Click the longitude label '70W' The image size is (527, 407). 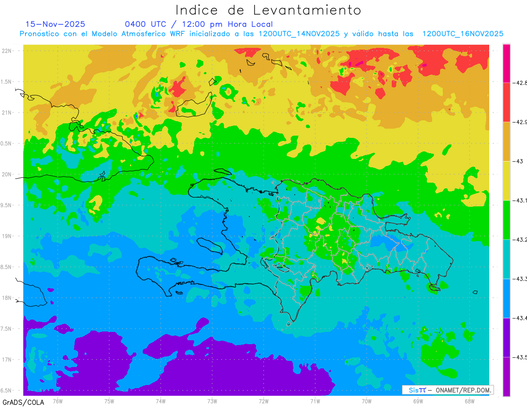point(367,401)
